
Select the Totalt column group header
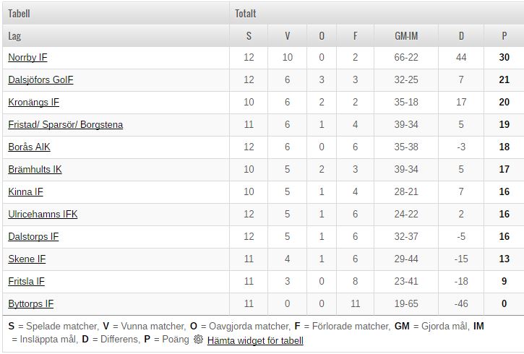tap(246, 13)
